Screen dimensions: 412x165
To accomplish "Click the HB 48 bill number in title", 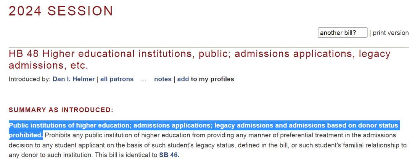I will coord(24,54).
